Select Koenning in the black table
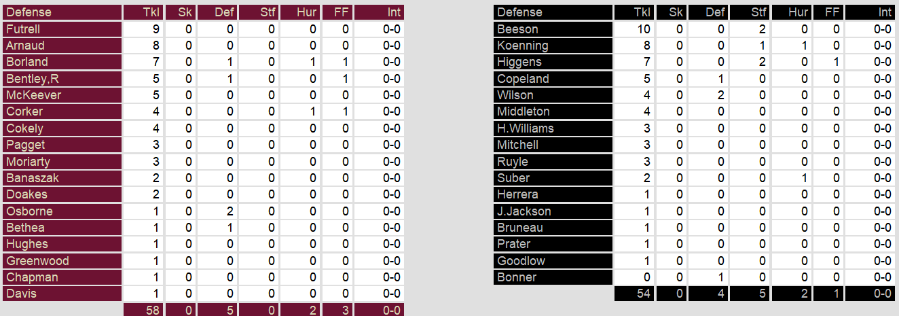Image resolution: width=899 pixels, height=316 pixels. pyautogui.click(x=522, y=46)
